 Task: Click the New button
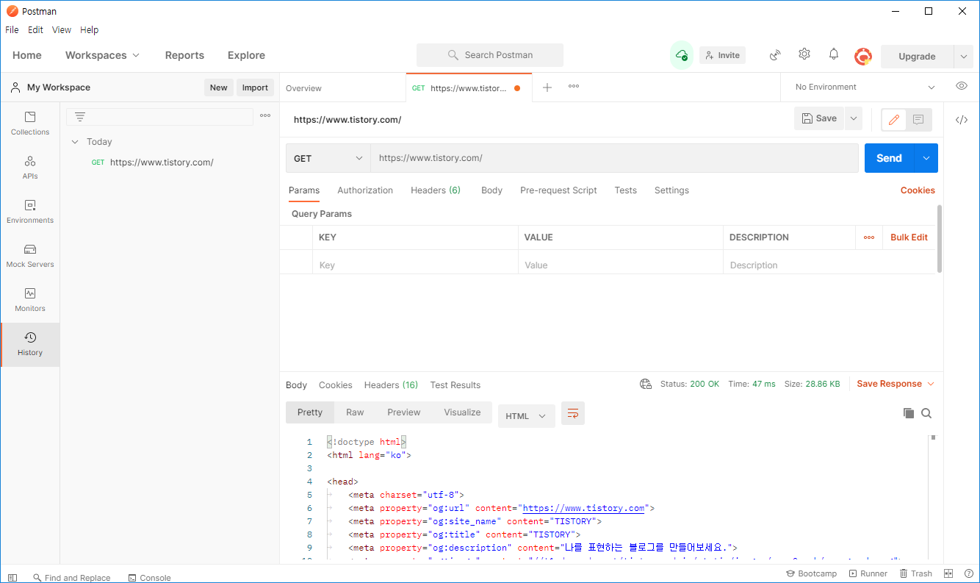coord(219,87)
